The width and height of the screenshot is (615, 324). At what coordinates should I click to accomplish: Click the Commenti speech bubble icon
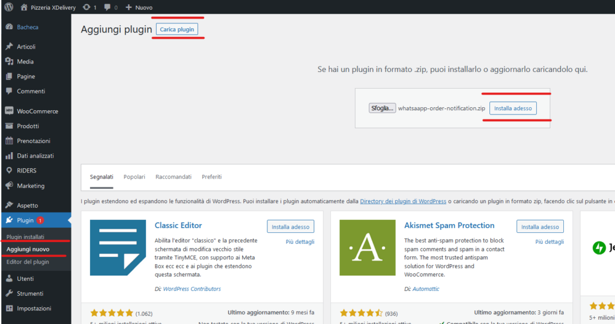coord(9,91)
